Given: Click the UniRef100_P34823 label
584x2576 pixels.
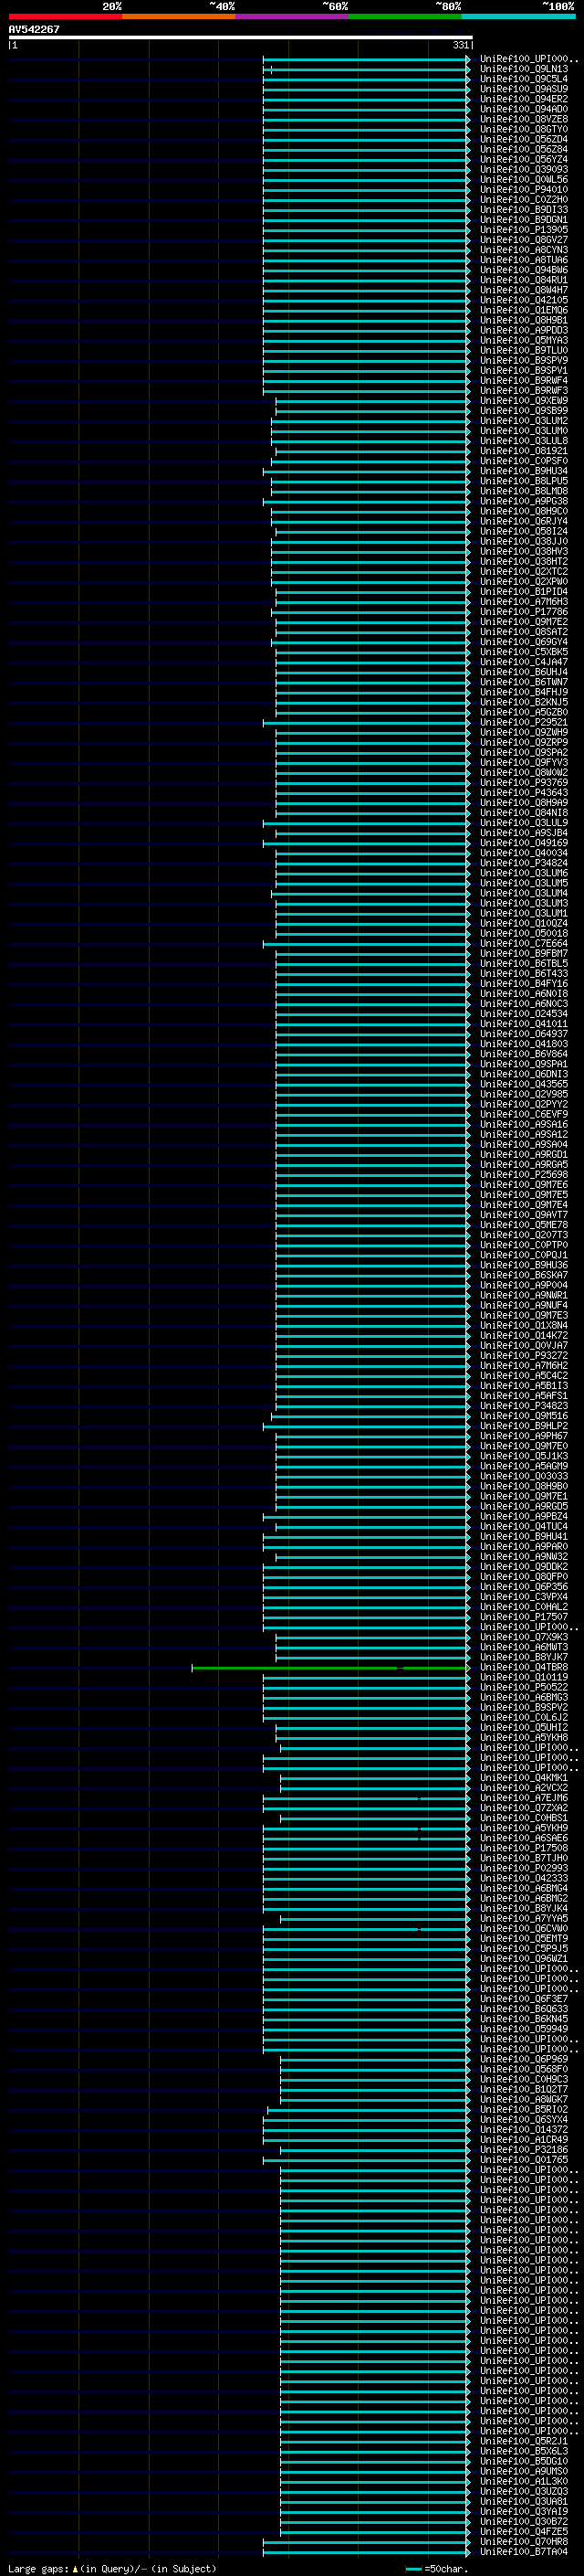Looking at the screenshot, I should [524, 1406].
